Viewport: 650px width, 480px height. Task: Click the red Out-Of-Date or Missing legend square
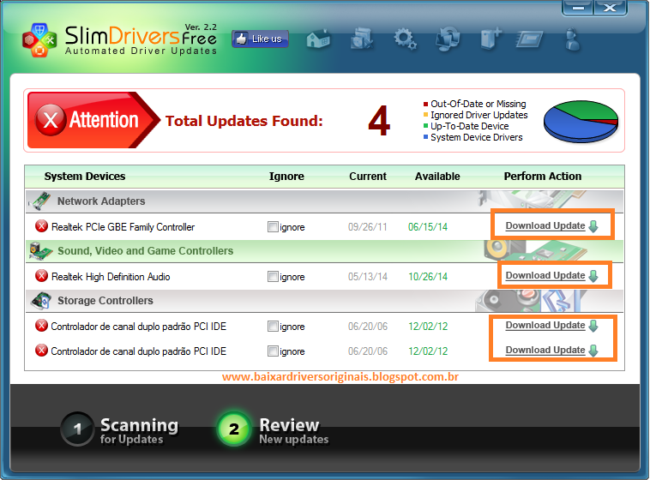(x=425, y=104)
